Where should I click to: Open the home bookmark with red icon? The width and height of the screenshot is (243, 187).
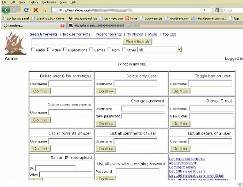(131, 18)
